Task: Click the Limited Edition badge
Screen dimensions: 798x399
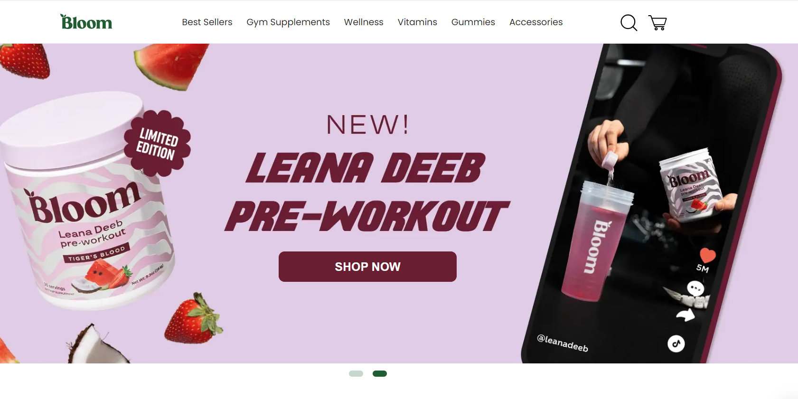Action: coord(158,143)
